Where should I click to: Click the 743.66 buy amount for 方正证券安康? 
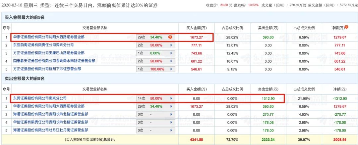point(196,53)
